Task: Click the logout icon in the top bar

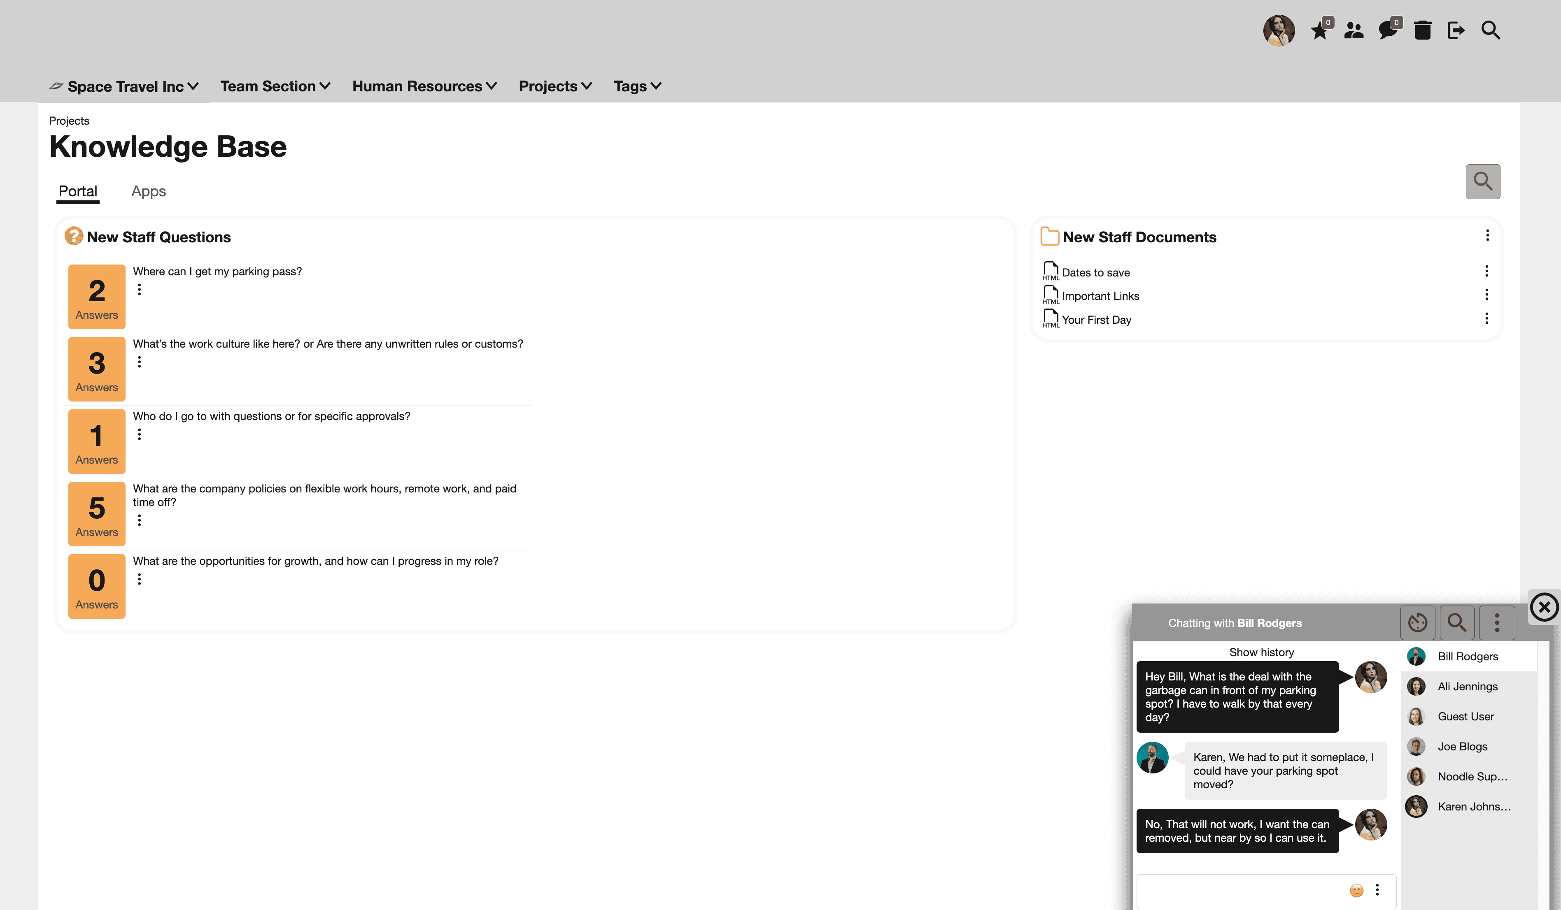Action: click(x=1456, y=30)
